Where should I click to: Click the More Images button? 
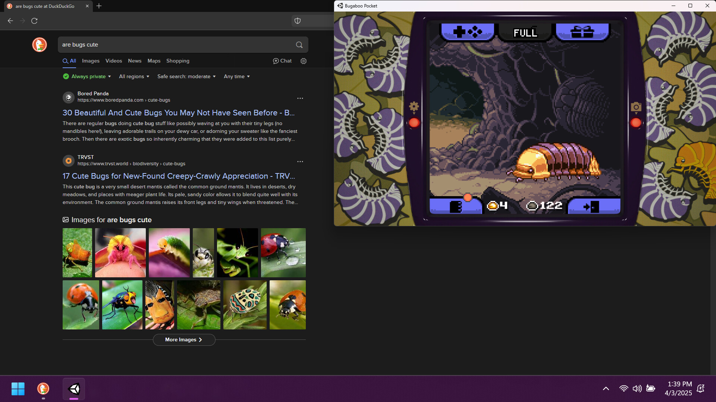pyautogui.click(x=183, y=340)
